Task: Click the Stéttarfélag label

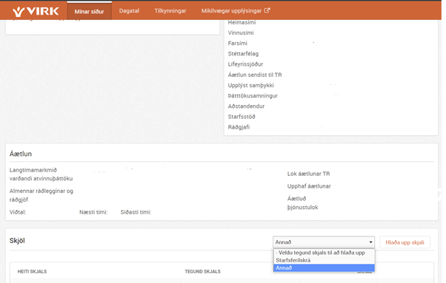Action: click(243, 54)
